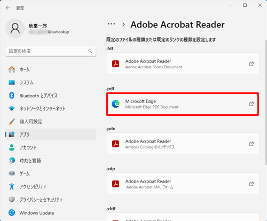This screenshot has height=221, width=267.
Task: Click Acrobat icon in .pdx row
Action: point(115,144)
